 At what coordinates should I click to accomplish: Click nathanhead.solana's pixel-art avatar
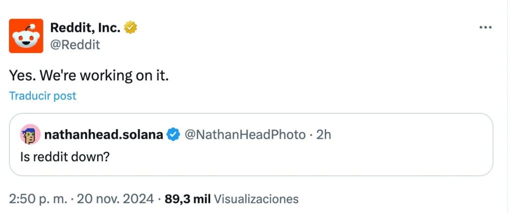(30, 135)
